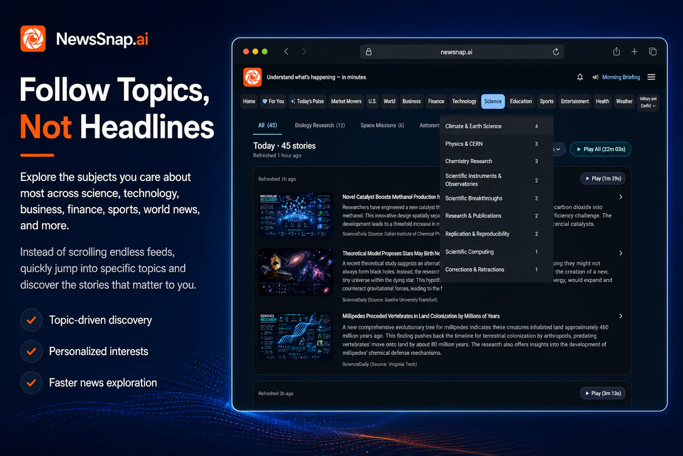683x456 pixels.
Task: Play the 1m 29s story group
Action: pyautogui.click(x=603, y=179)
